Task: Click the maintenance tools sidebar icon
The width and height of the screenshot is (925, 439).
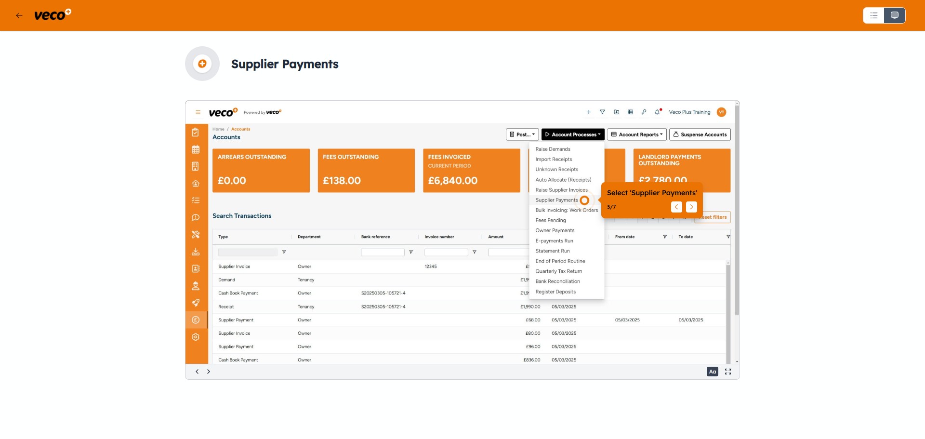Action: point(196,235)
